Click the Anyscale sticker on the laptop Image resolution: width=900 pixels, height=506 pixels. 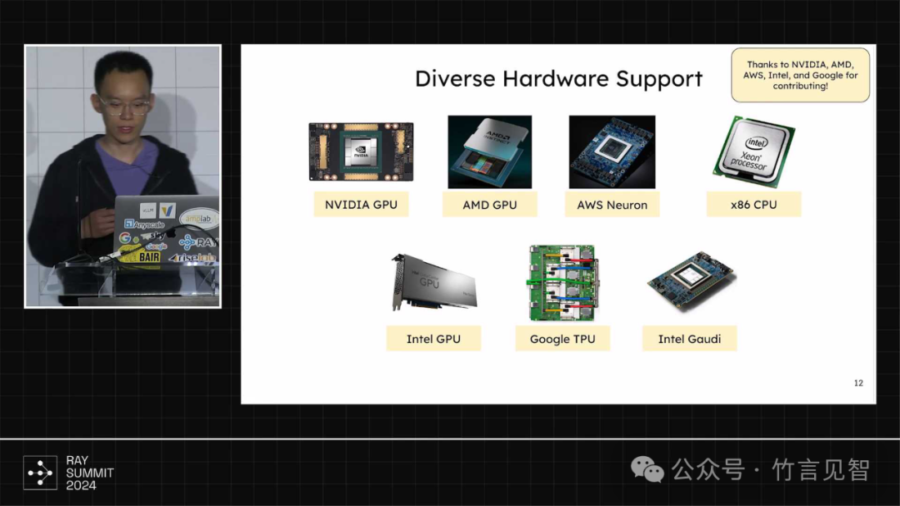point(145,225)
